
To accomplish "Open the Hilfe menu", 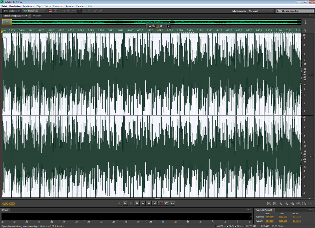I will (x=89, y=6).
